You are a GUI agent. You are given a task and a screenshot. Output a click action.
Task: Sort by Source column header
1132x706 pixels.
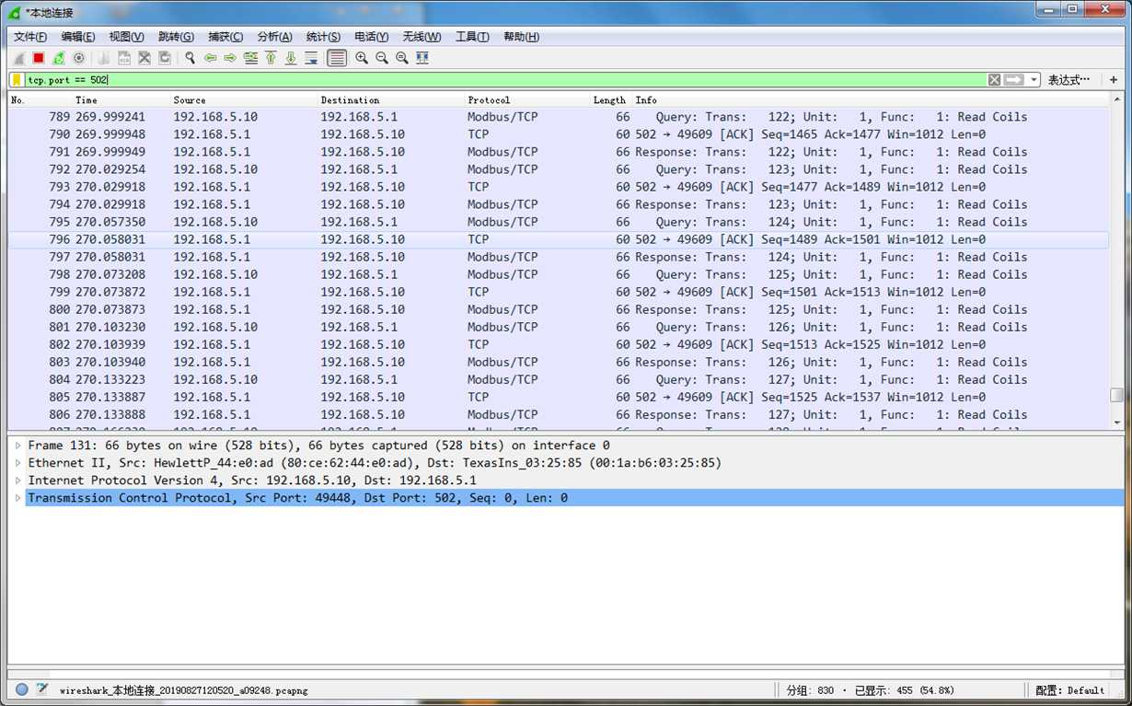(x=245, y=99)
